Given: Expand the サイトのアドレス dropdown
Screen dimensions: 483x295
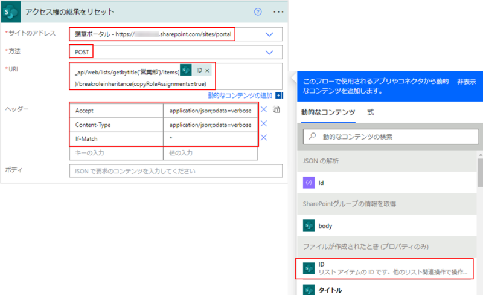Looking at the screenshot, I should [x=269, y=34].
